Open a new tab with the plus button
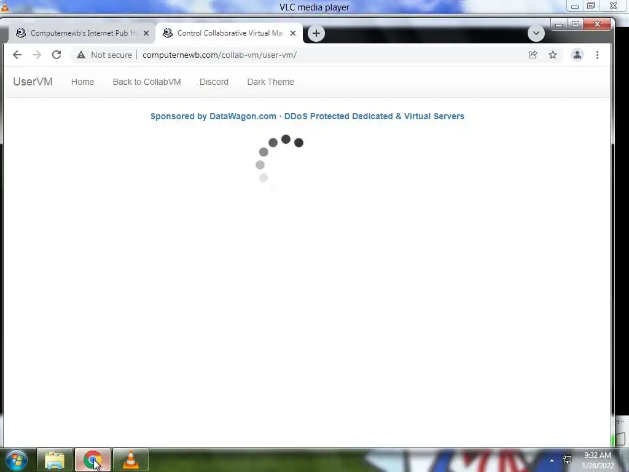Screen dimensions: 629x472 (316, 33)
